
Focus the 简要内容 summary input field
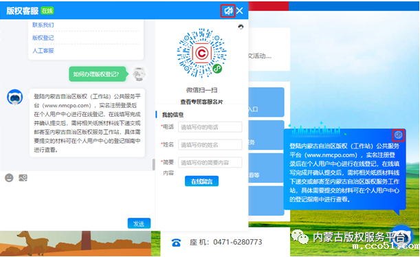point(210,162)
